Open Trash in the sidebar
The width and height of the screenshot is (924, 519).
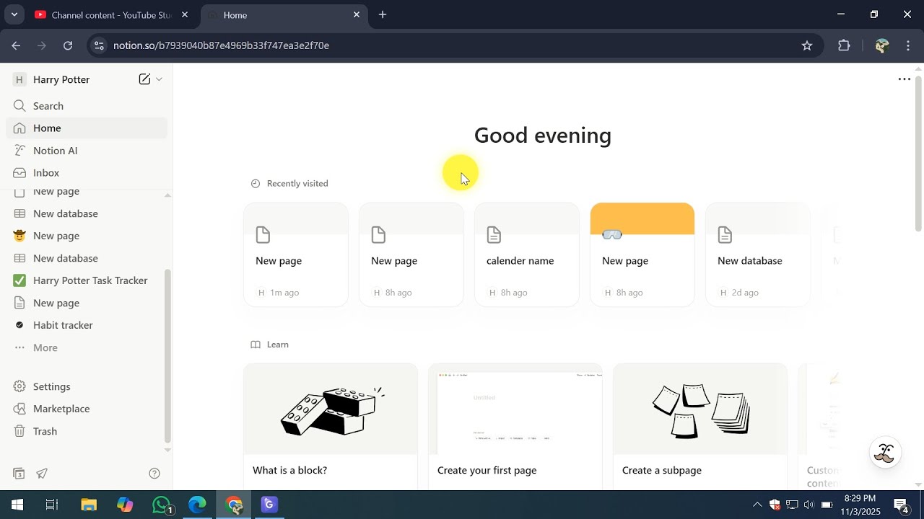(x=87, y=431)
